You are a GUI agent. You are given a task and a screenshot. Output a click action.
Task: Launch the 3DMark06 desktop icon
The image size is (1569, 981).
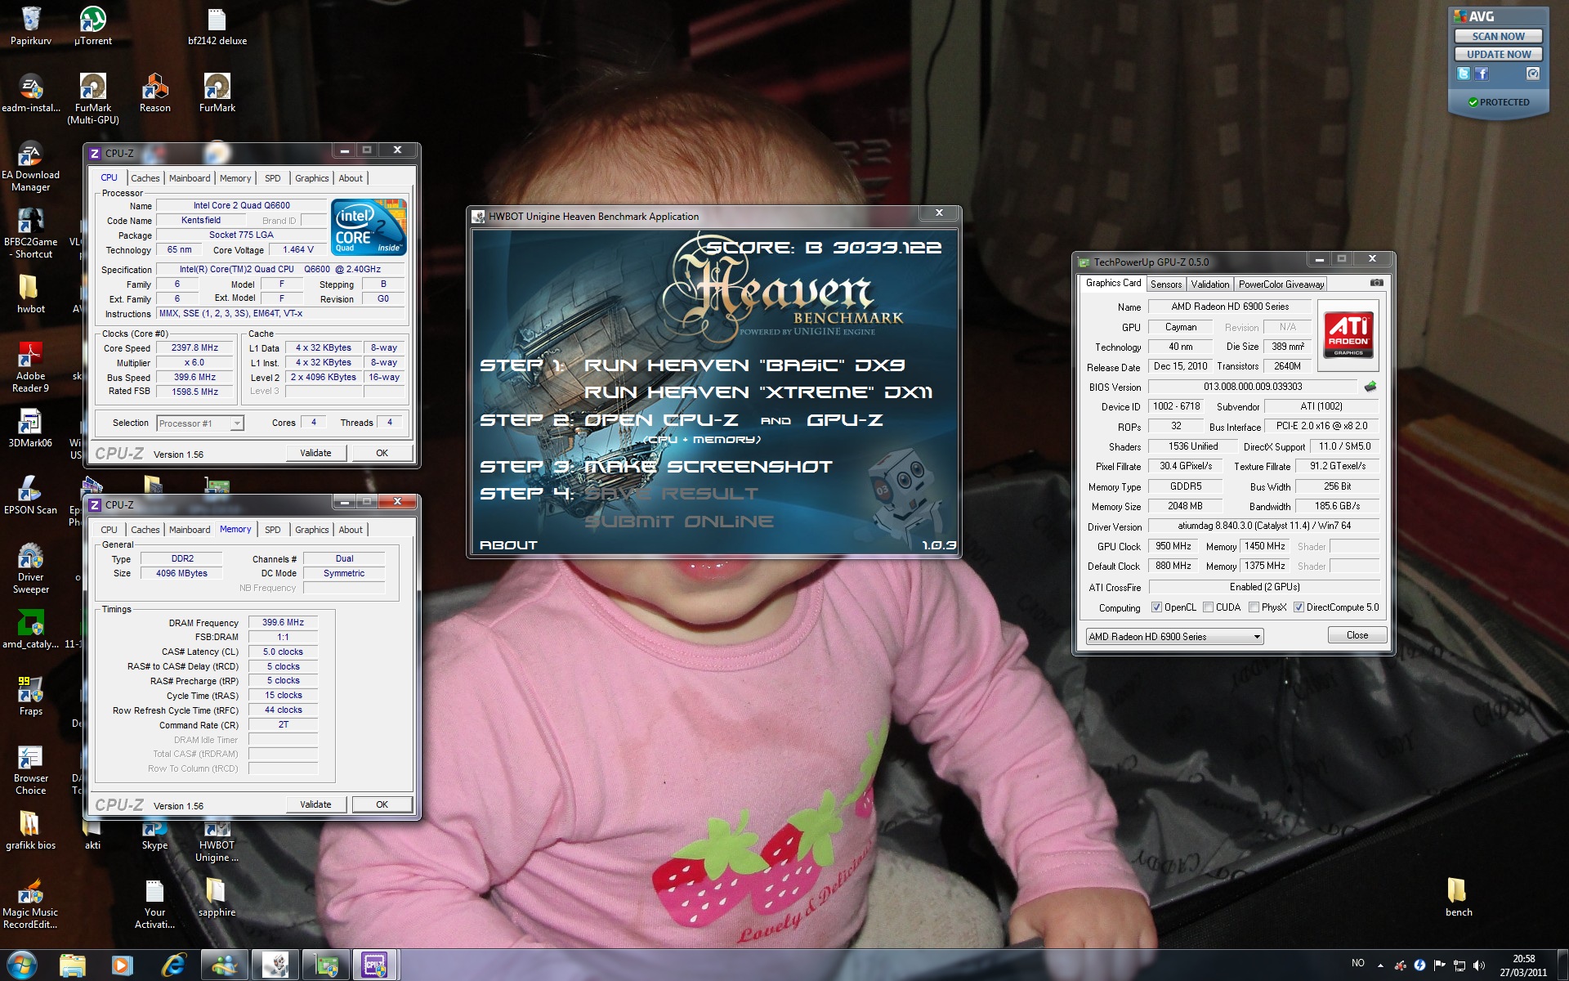31,428
